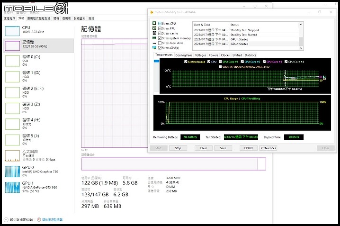
Task: Toggle CPU Core #3 graph checkbox
Action: [264, 62]
